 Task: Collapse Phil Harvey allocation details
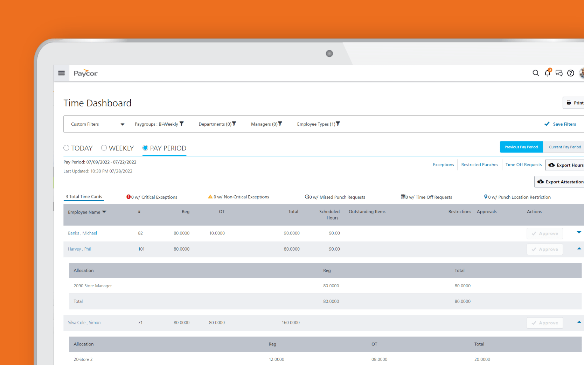579,248
